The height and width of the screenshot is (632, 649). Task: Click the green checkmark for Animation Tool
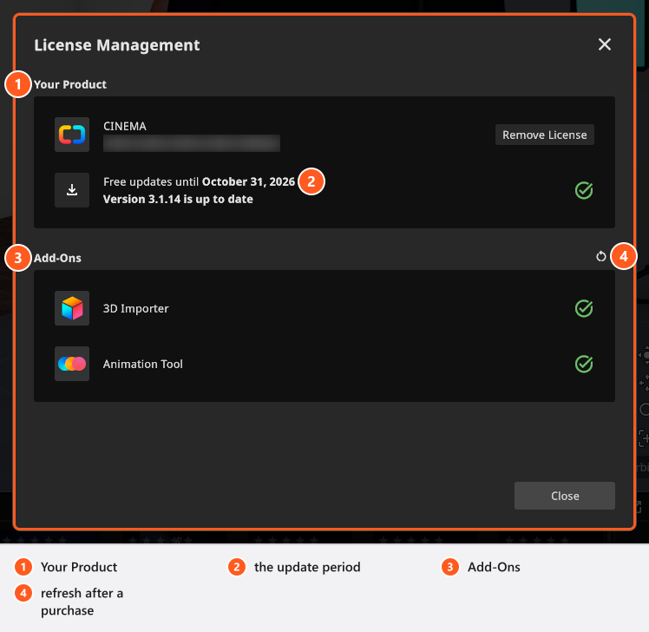click(x=584, y=364)
